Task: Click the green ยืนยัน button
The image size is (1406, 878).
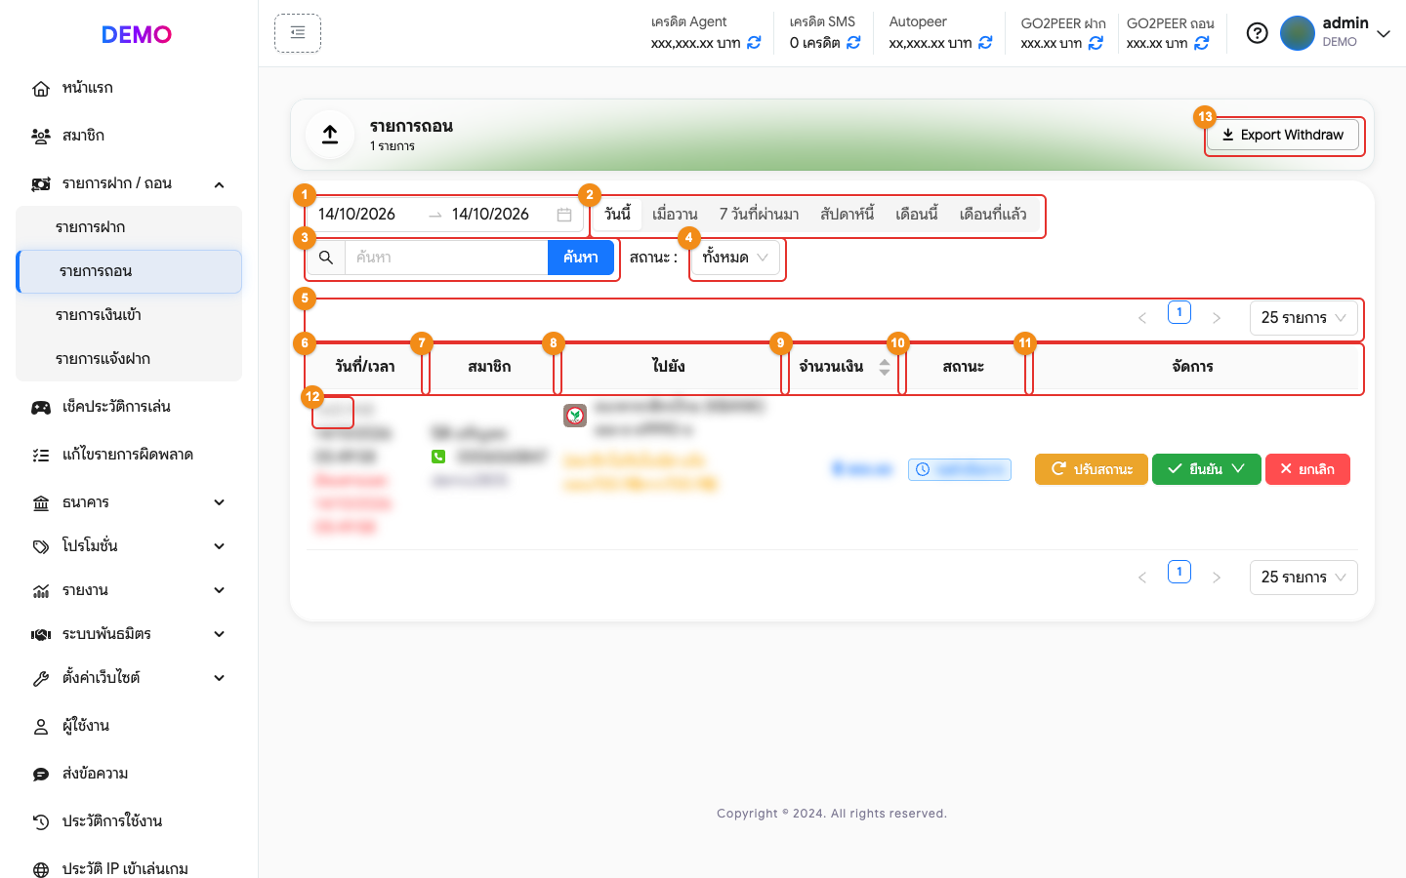Action: pos(1207,469)
